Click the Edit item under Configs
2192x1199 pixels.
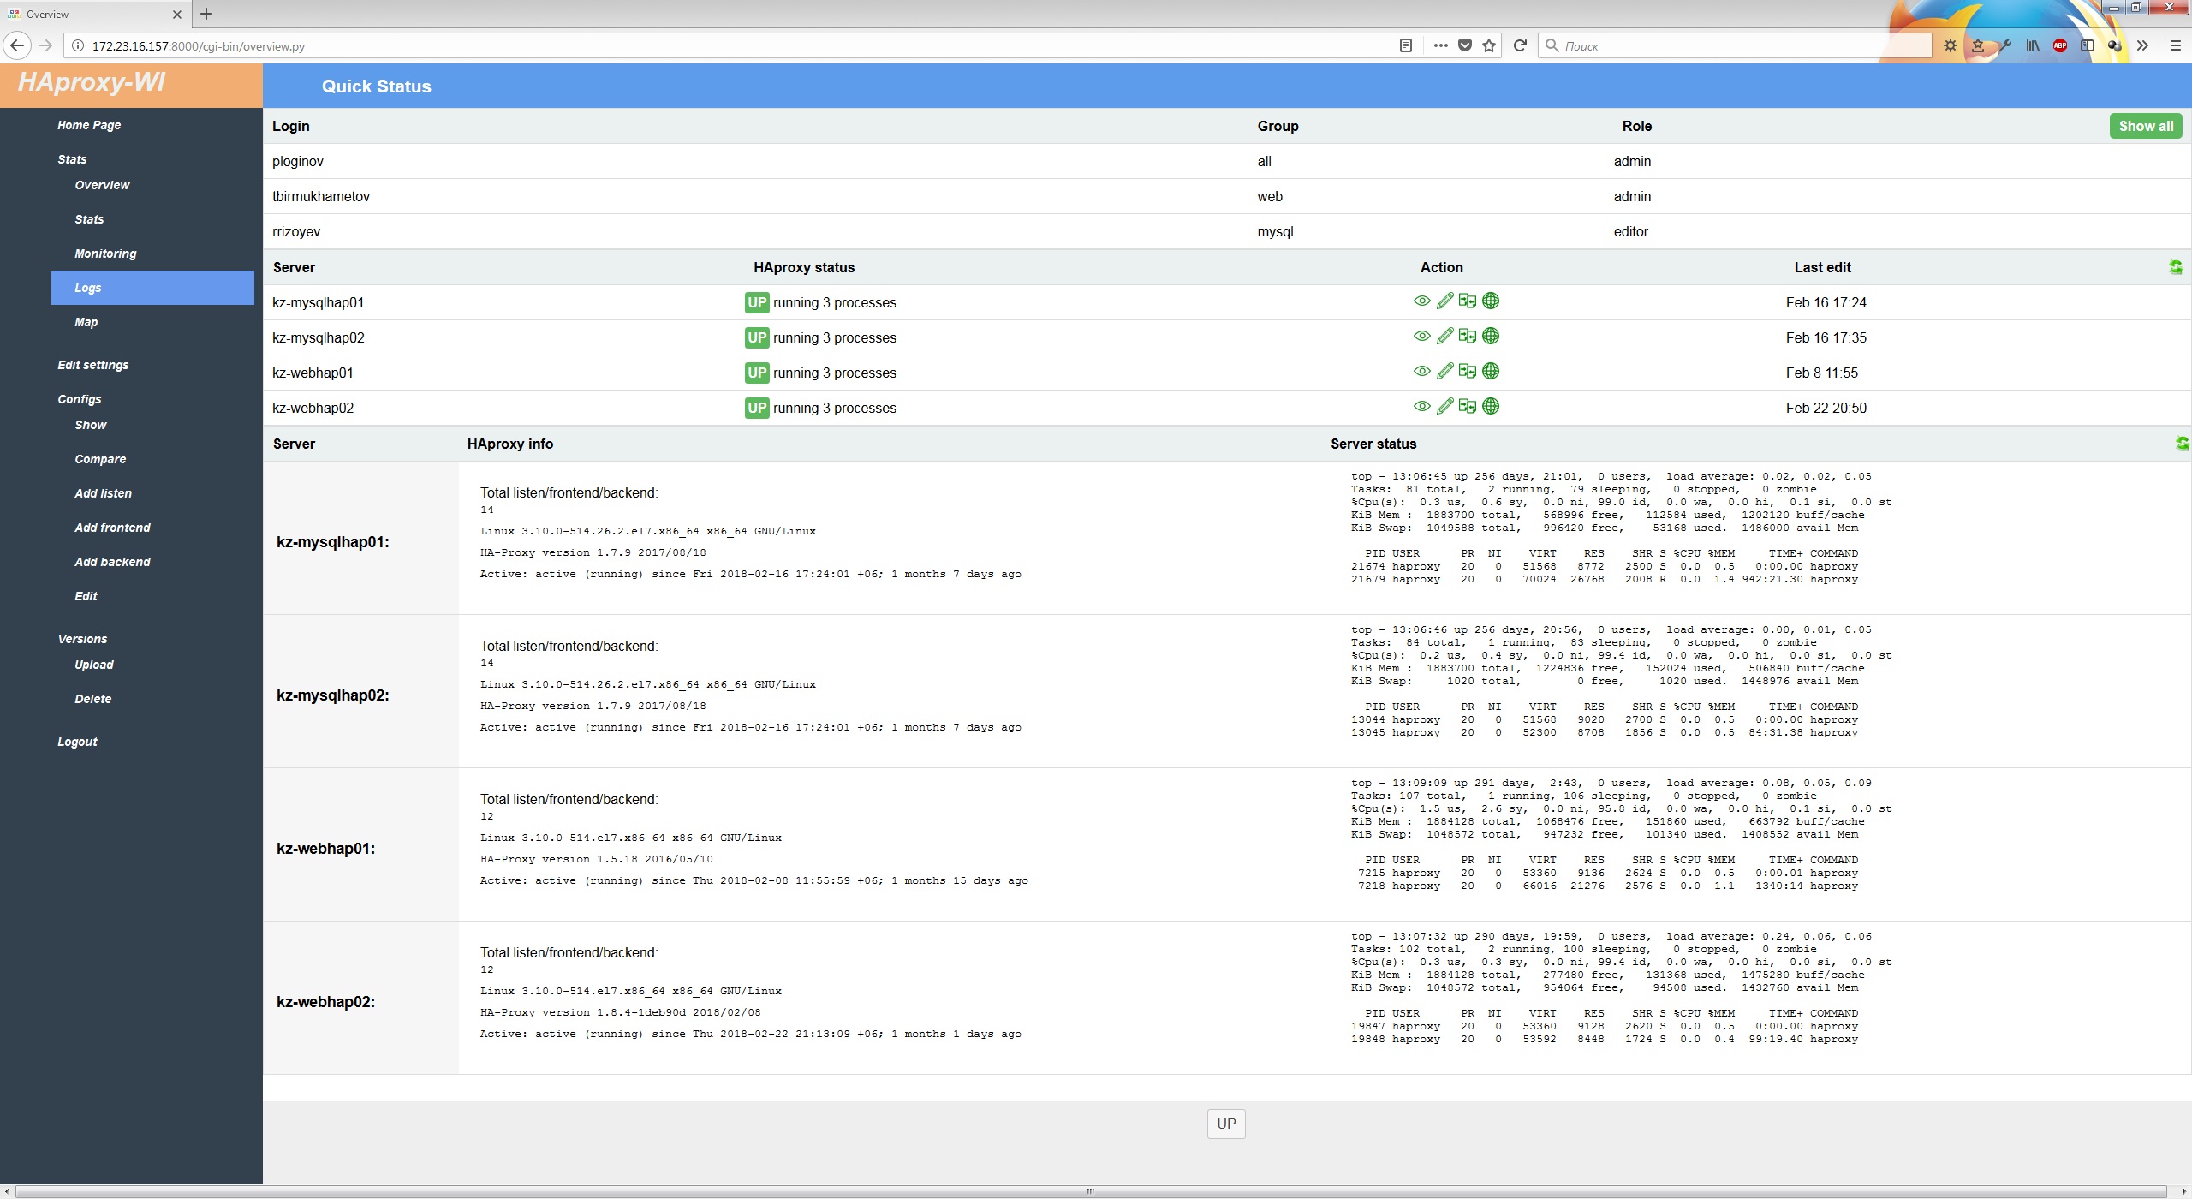click(x=86, y=596)
